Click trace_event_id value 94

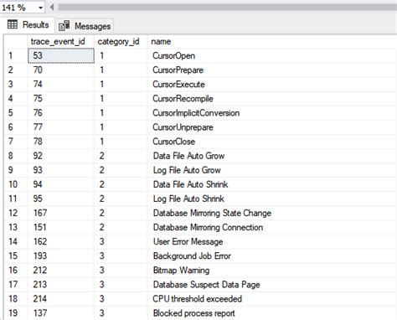[x=61, y=184]
